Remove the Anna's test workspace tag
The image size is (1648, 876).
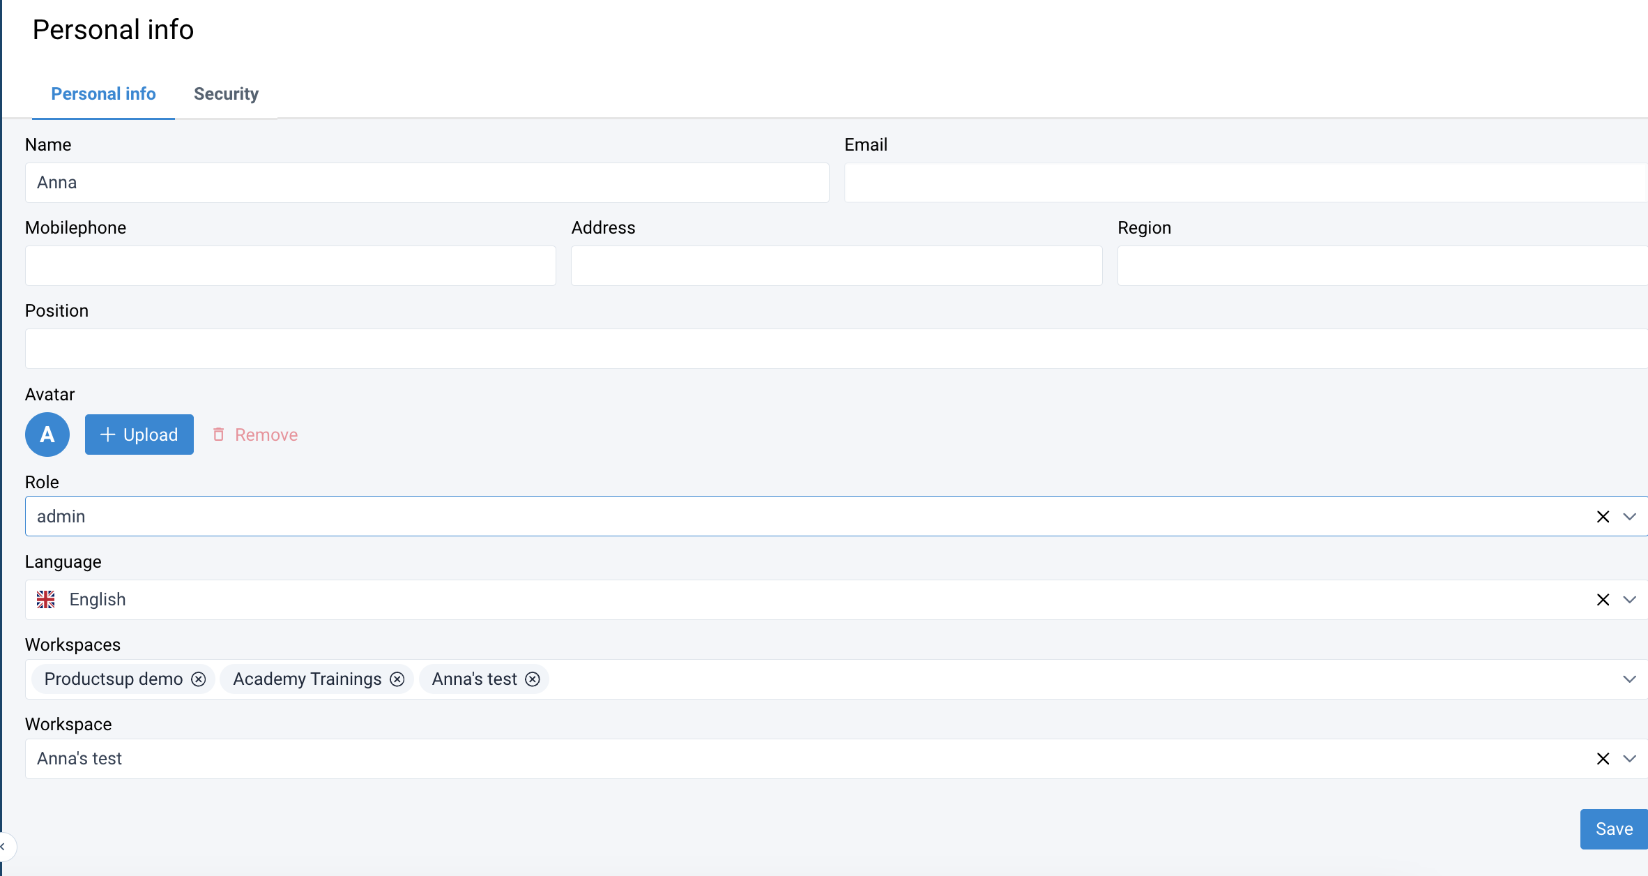[533, 679]
